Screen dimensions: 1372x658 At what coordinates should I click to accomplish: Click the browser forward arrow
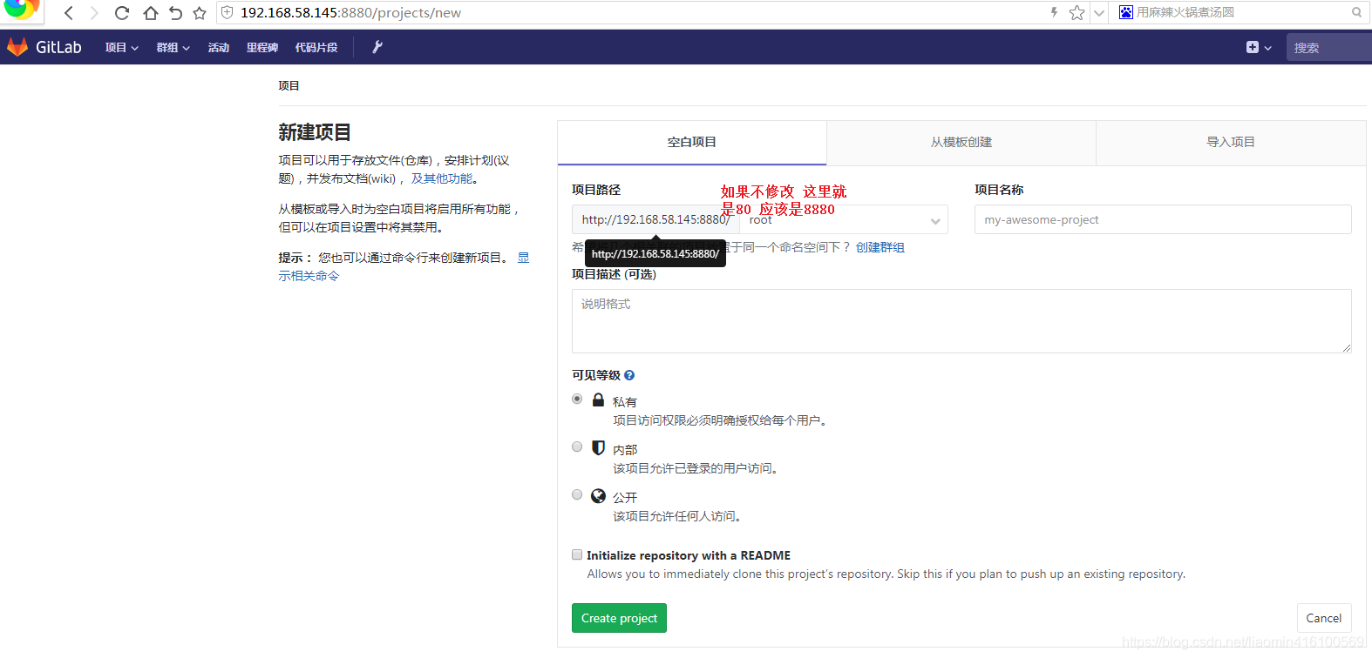point(94,13)
